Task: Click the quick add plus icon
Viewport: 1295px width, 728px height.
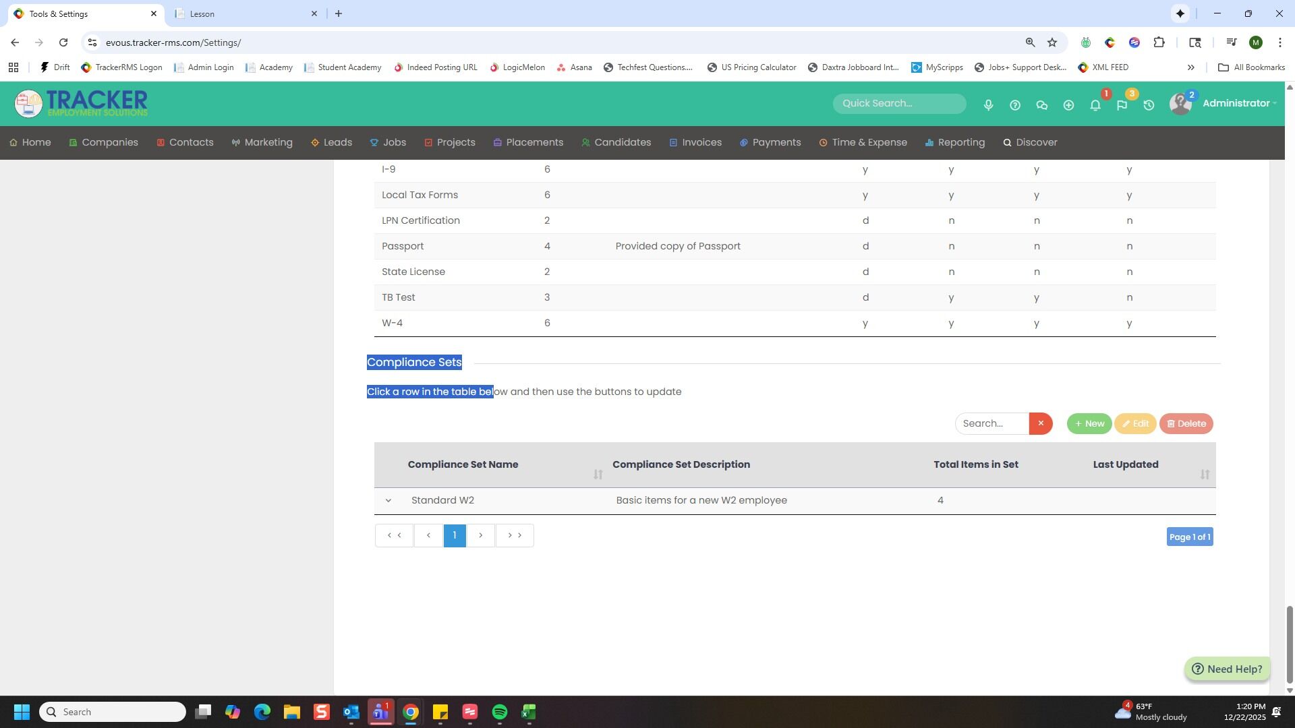Action: [1068, 105]
